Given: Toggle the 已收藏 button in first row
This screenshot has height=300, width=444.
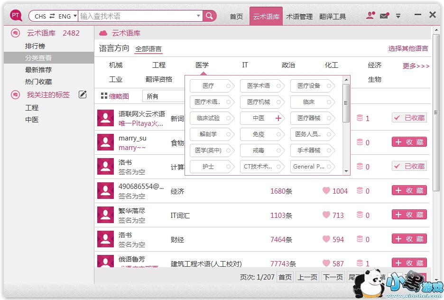Looking at the screenshot, I should [x=409, y=118].
